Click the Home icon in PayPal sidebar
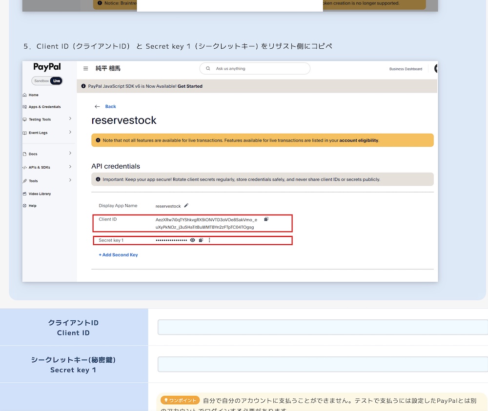The width and height of the screenshot is (488, 411). (x=25, y=95)
